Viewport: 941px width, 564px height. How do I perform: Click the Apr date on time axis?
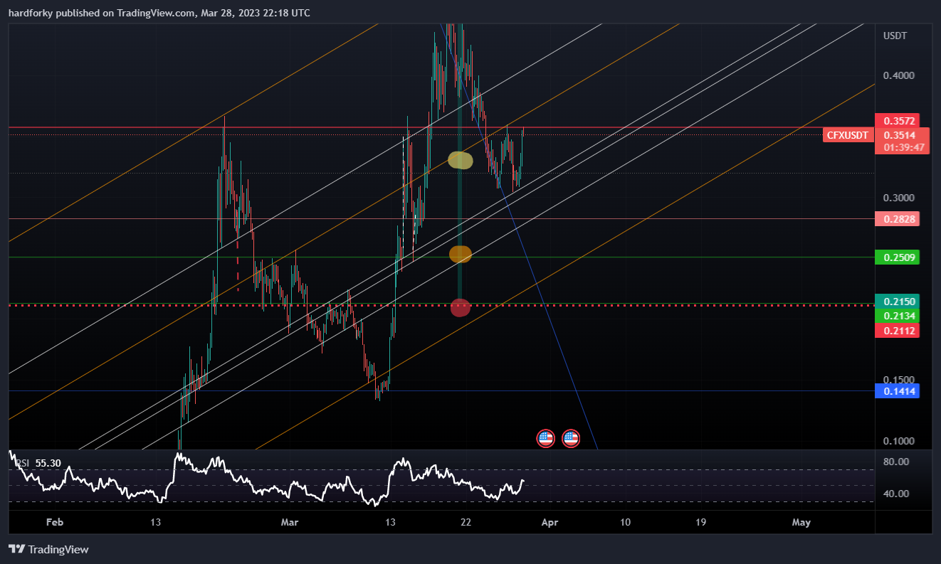pos(549,522)
